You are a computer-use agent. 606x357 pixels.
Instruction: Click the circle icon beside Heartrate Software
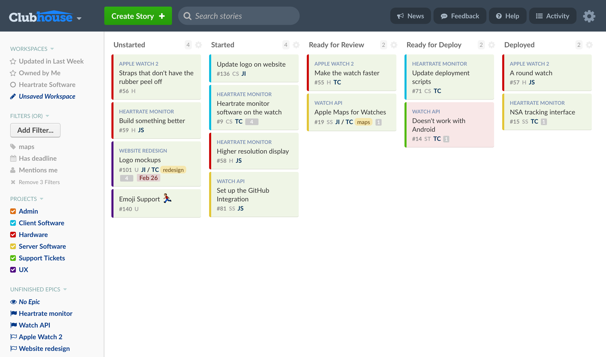point(13,85)
